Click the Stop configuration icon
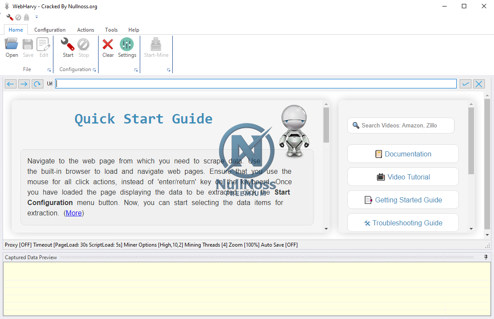This screenshot has height=319, width=494. coord(83,48)
